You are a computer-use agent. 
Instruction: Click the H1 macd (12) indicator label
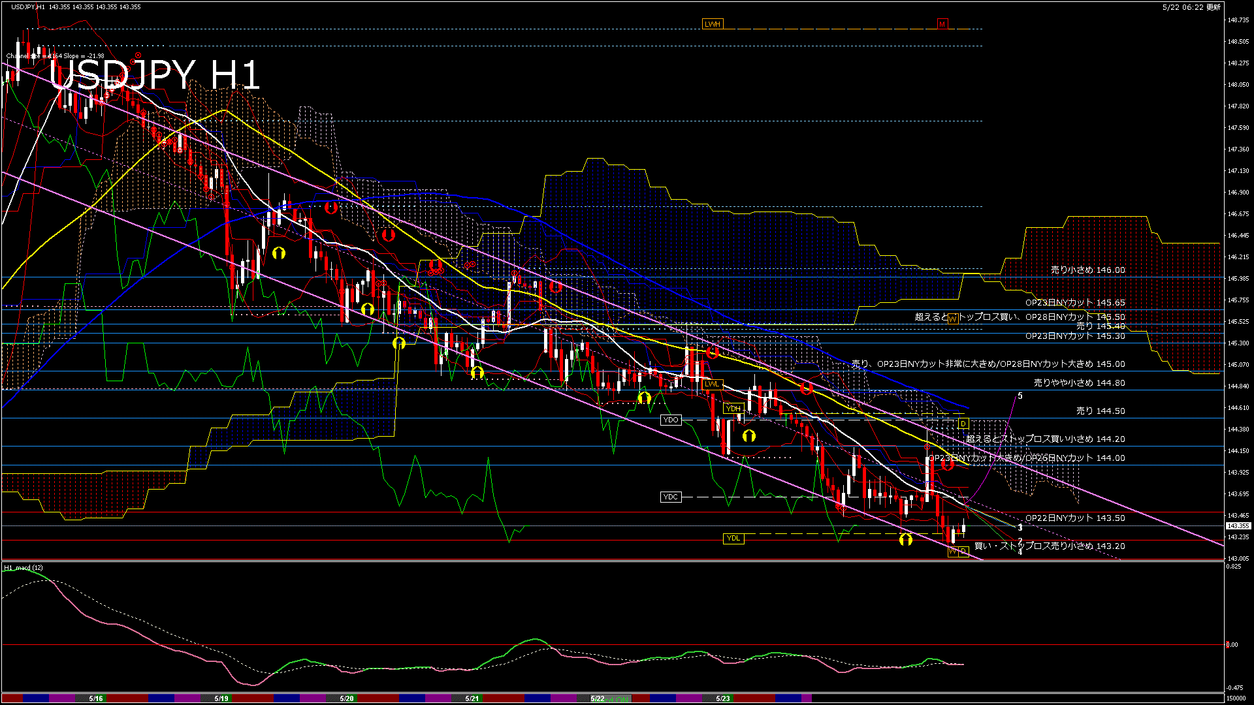coord(24,568)
